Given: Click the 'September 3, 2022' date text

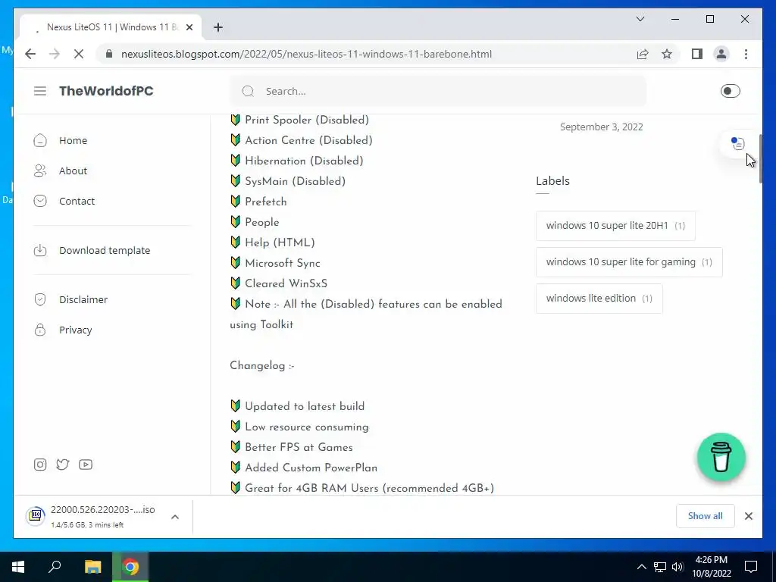Looking at the screenshot, I should click(601, 127).
